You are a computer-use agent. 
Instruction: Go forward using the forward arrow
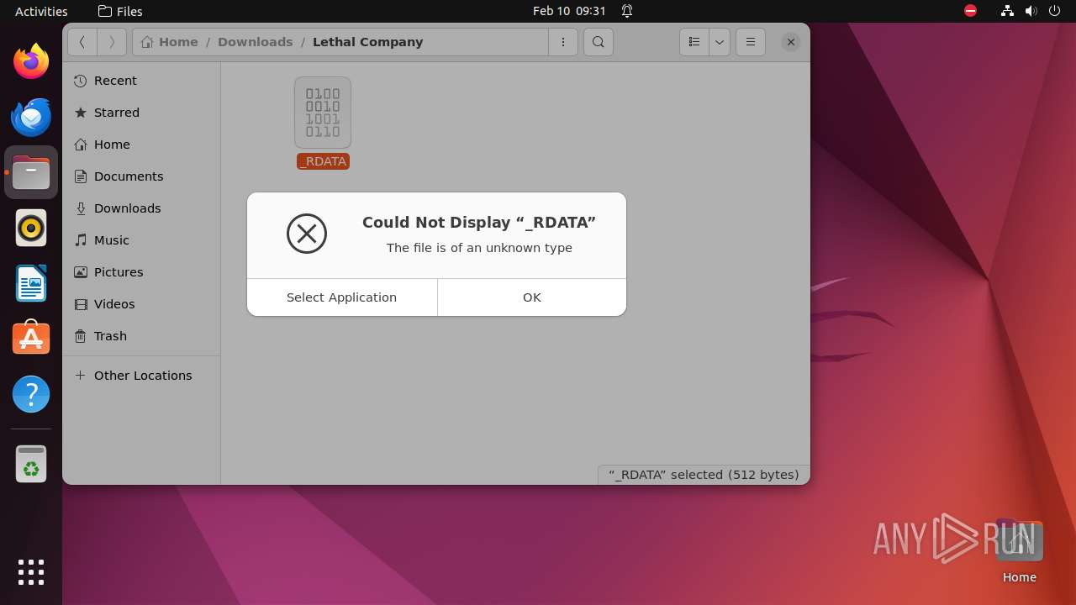[112, 42]
